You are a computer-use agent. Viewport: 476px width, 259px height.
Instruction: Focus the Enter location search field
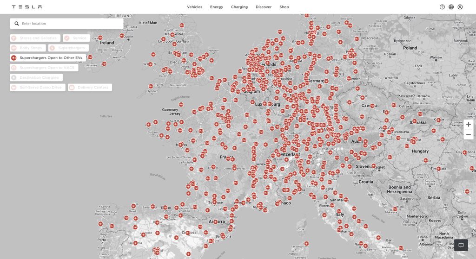[70, 24]
